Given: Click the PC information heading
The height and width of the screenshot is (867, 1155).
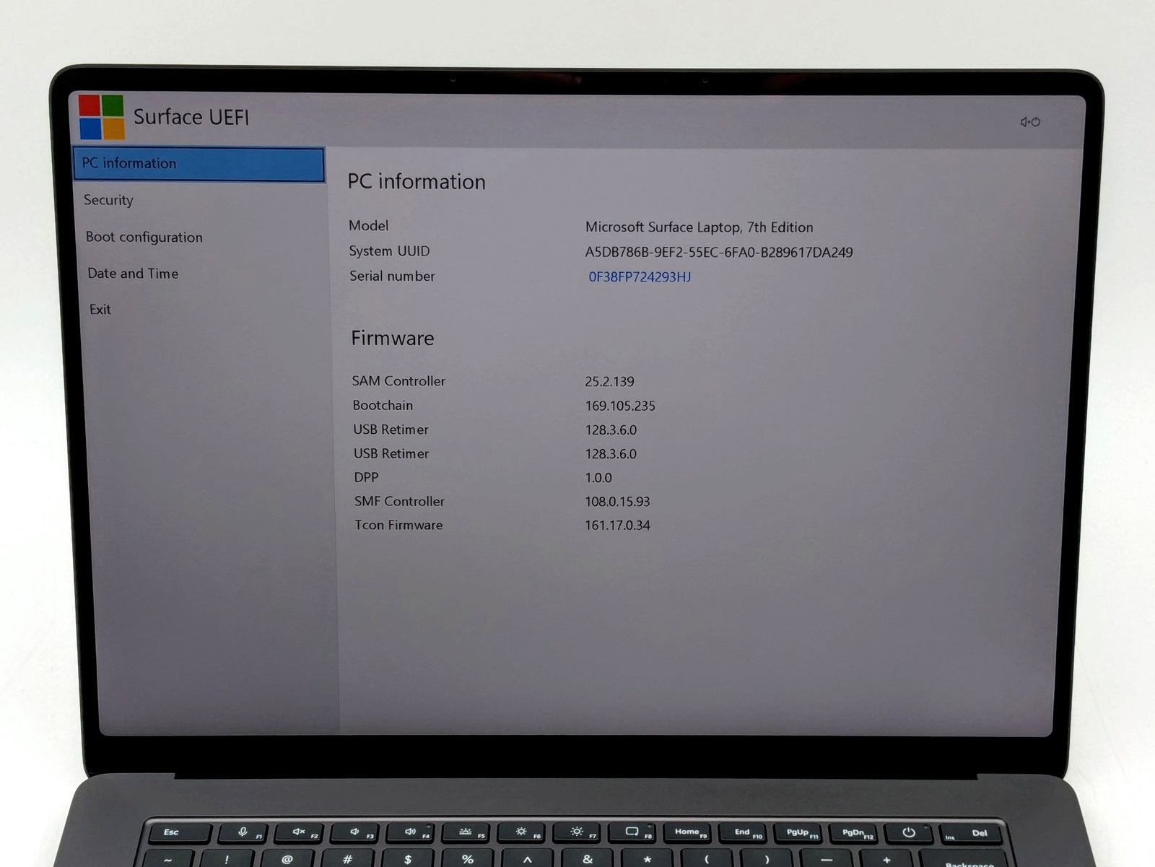Looking at the screenshot, I should 417,182.
